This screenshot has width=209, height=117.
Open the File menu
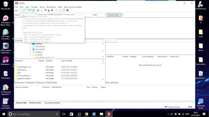pos(16,7)
